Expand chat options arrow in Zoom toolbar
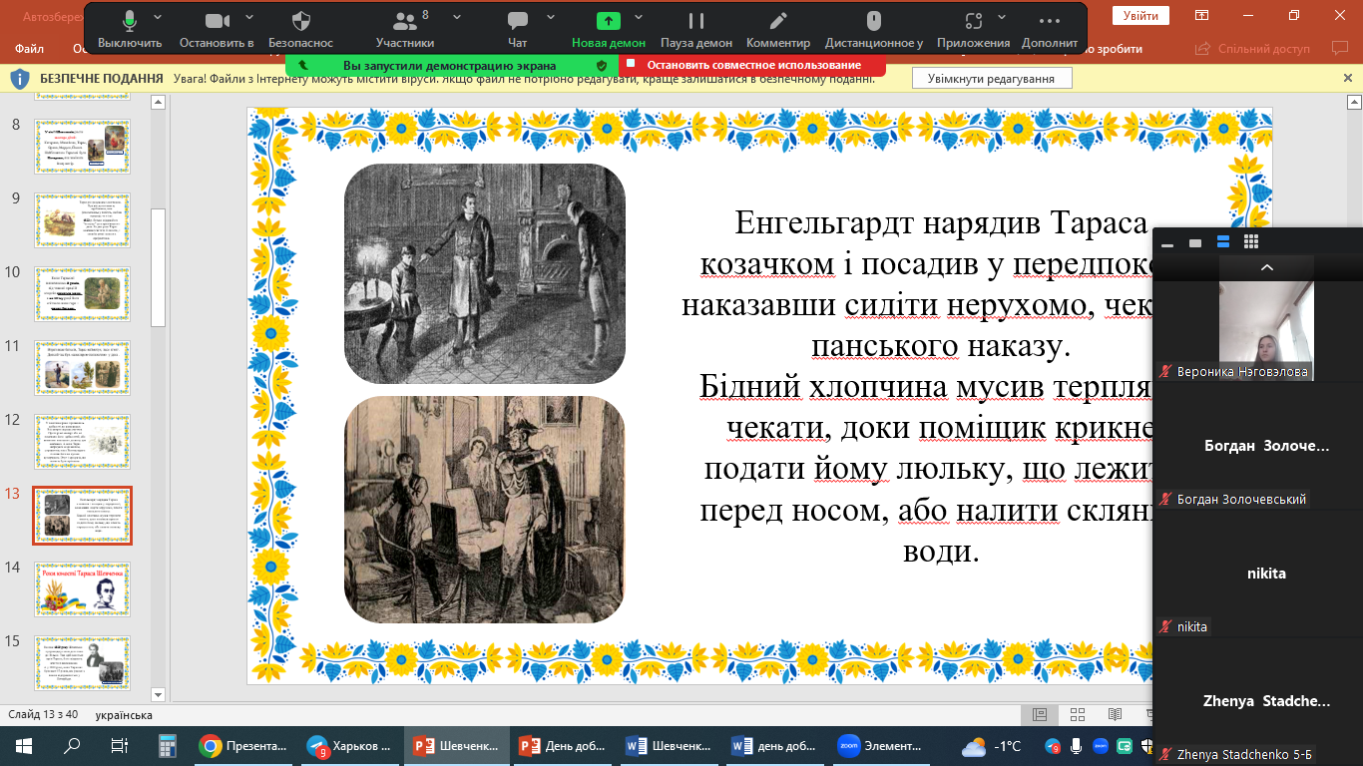Viewport: 1363px width, 766px height. (551, 17)
